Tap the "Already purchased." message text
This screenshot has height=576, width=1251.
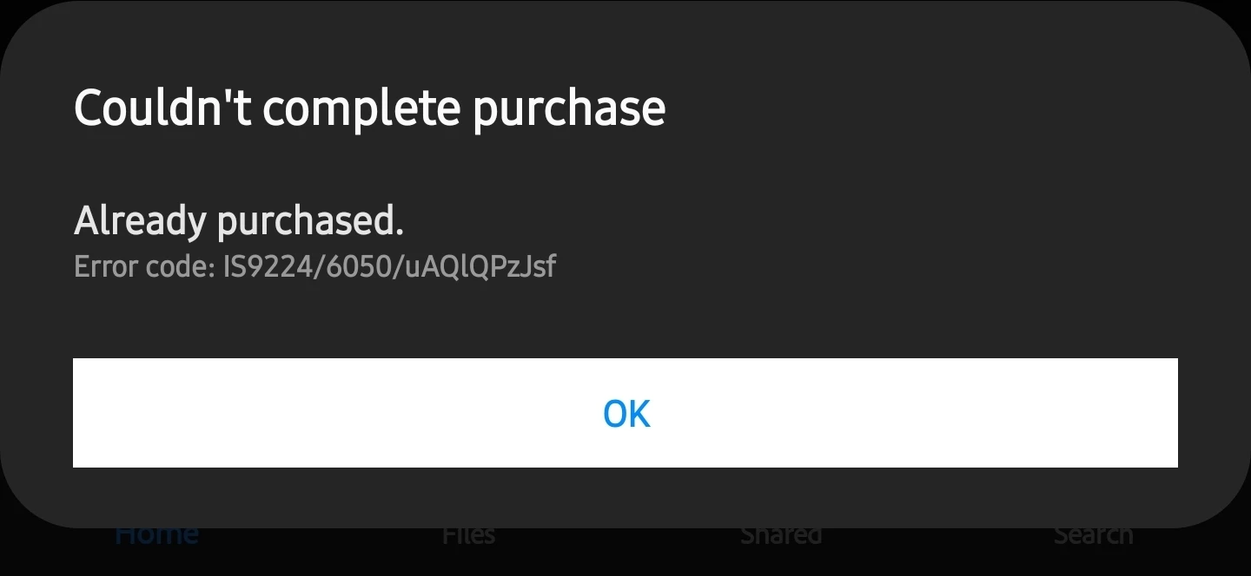(x=239, y=222)
